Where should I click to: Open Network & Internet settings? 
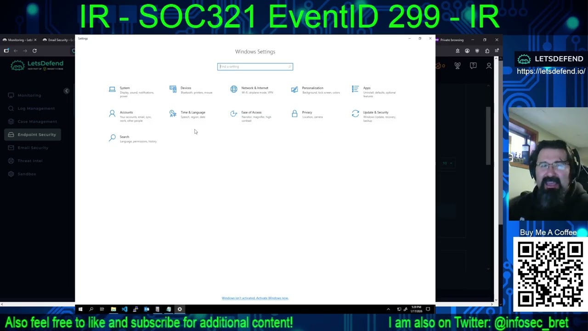tap(253, 90)
